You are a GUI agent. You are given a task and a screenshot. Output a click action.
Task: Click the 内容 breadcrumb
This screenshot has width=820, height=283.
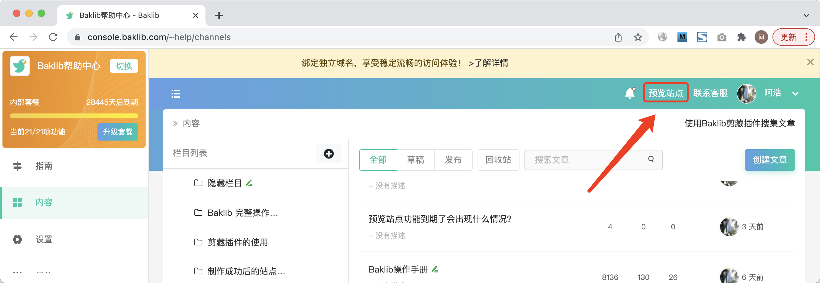pos(191,123)
